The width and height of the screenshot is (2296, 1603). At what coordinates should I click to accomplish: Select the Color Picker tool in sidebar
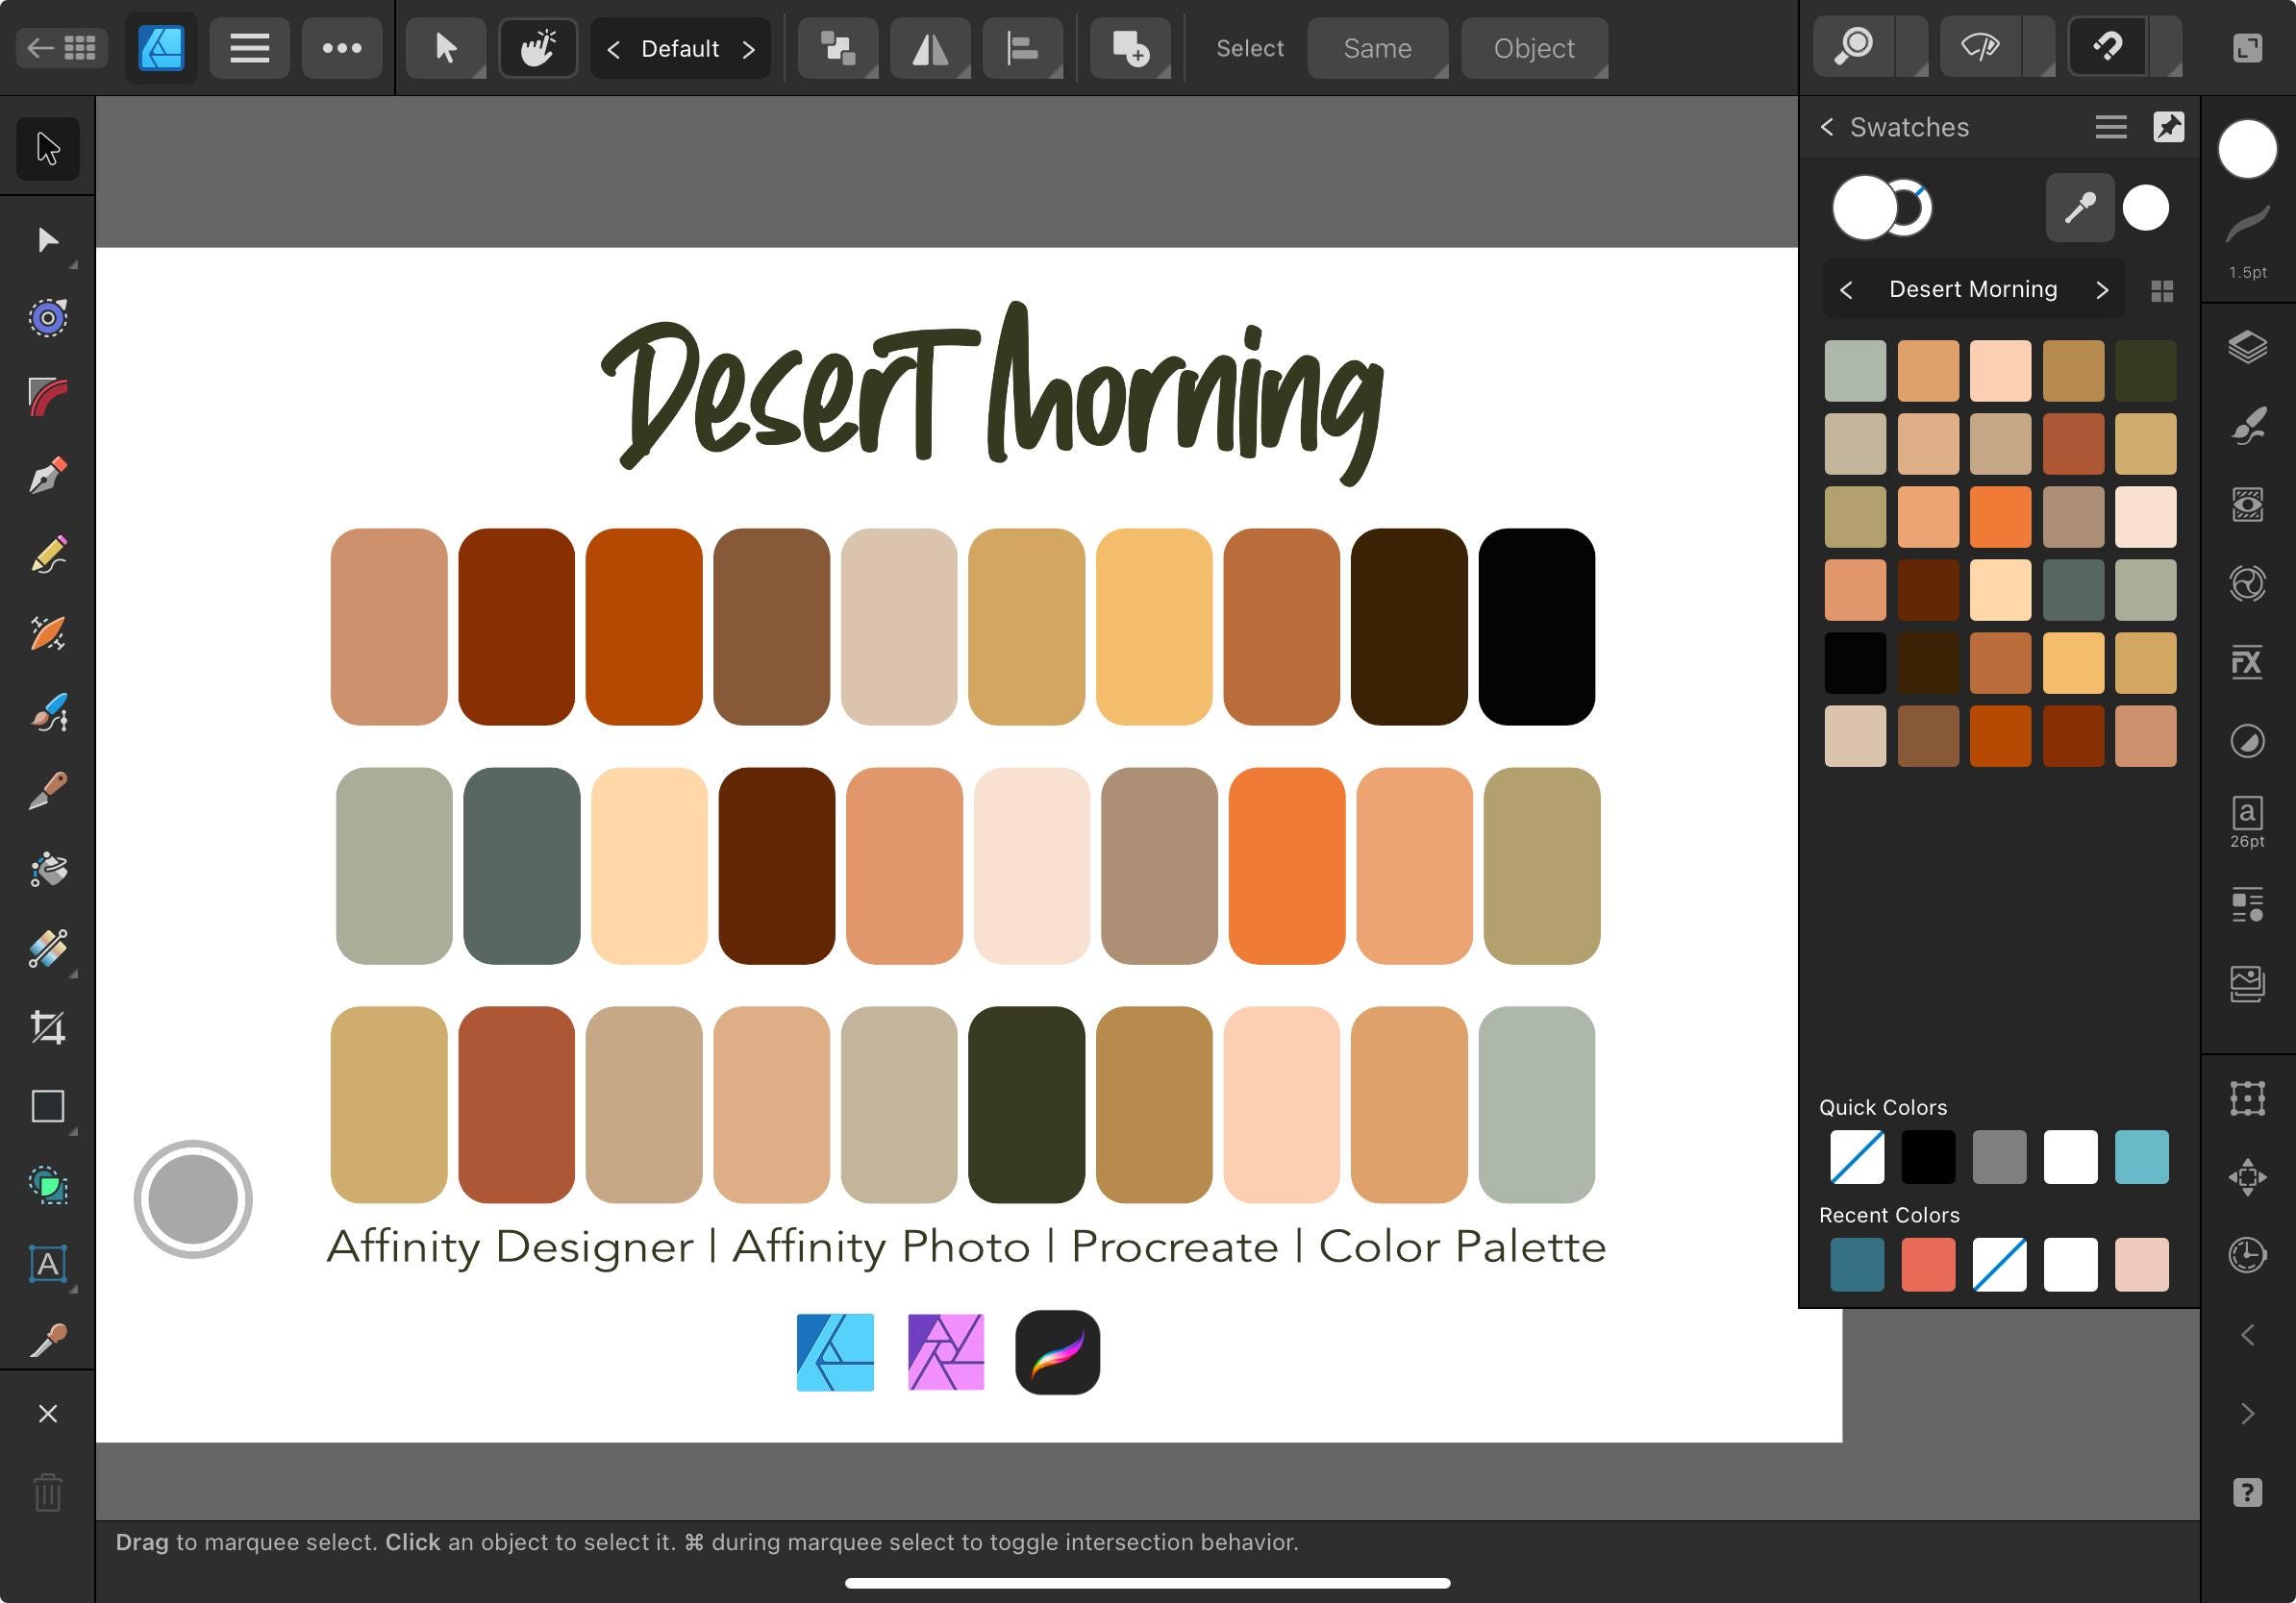(47, 1342)
